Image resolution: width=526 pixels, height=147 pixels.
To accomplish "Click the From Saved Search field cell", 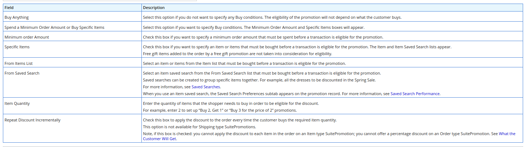I will pos(22,73).
